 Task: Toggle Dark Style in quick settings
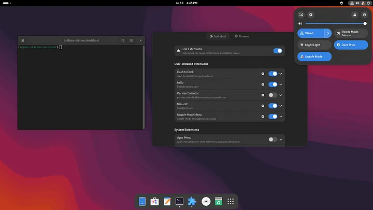[x=351, y=45]
